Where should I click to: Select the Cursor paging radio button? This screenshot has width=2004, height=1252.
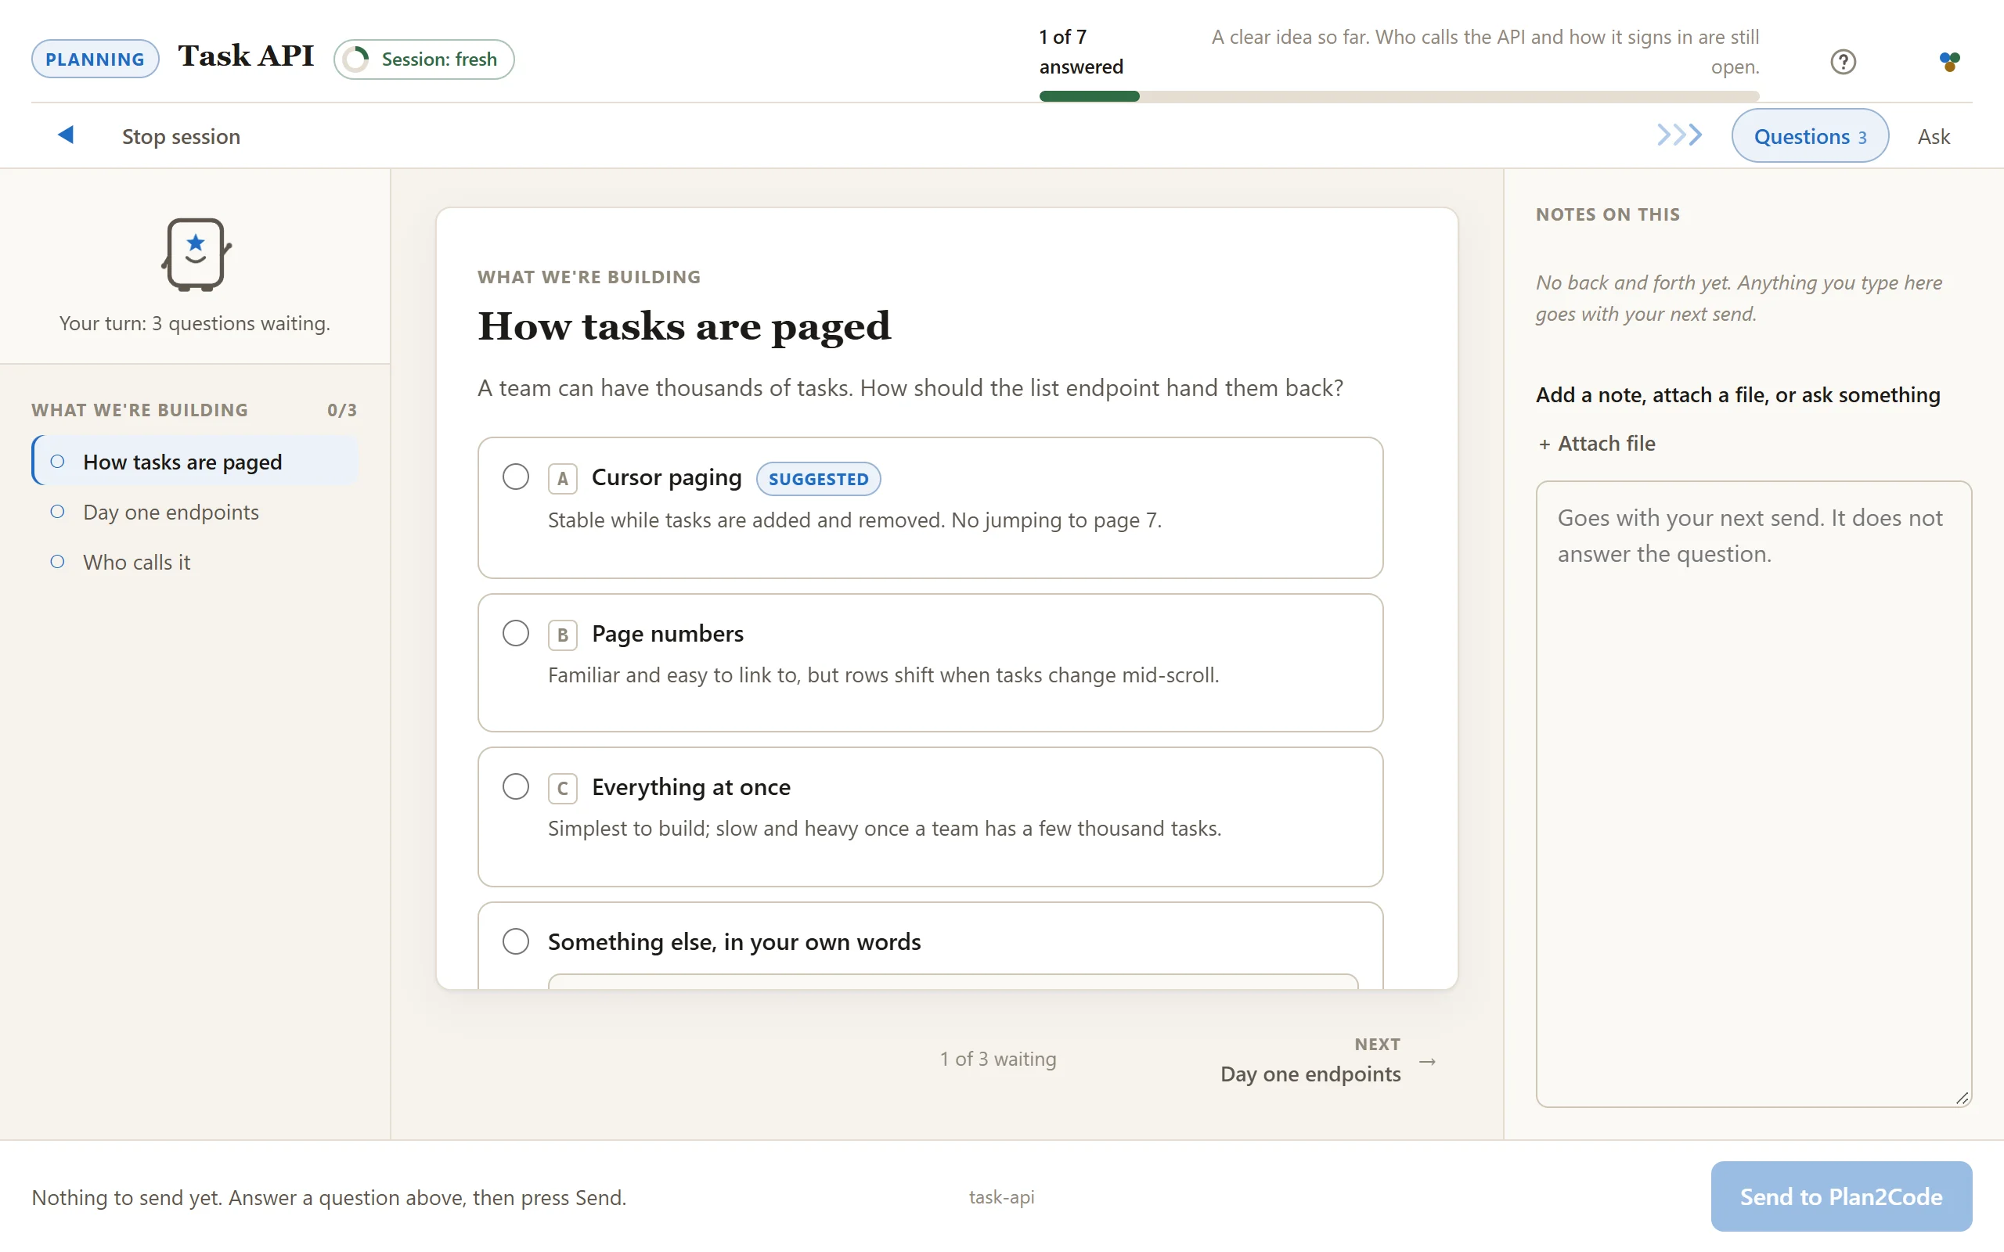516,477
